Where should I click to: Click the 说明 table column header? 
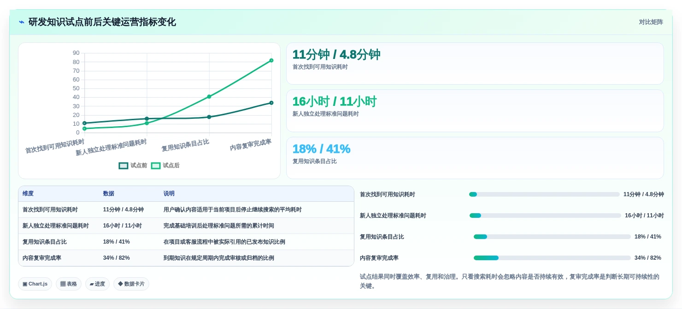[169, 194]
